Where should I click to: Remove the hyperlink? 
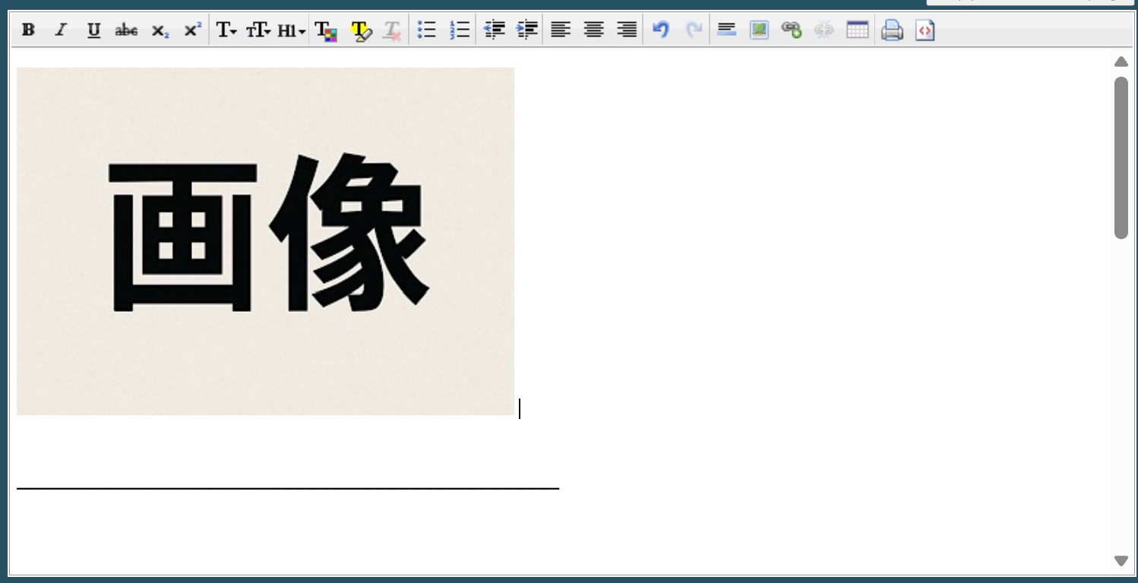point(824,30)
